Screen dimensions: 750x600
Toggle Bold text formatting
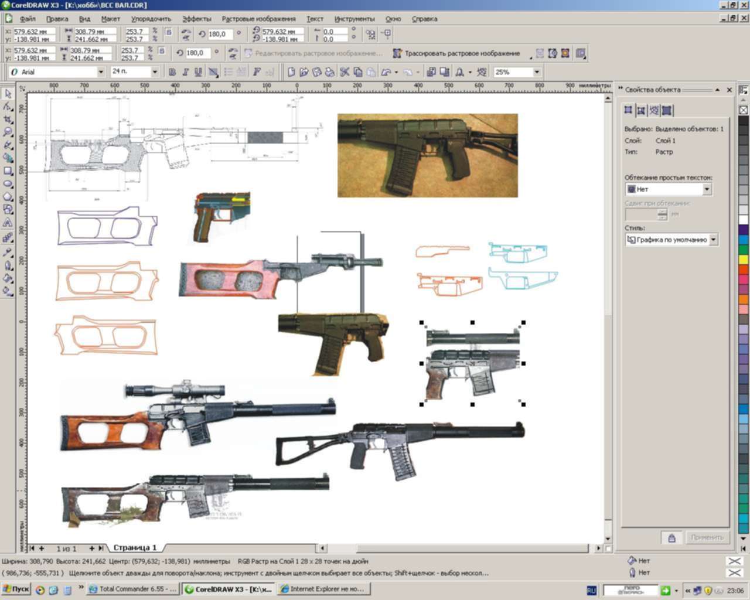point(172,72)
